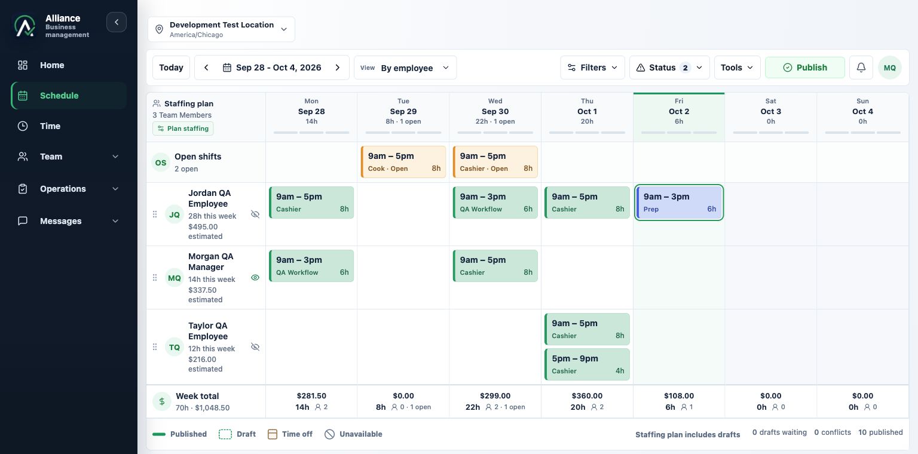
Task: Open Time in sidebar
Action: pos(69,126)
